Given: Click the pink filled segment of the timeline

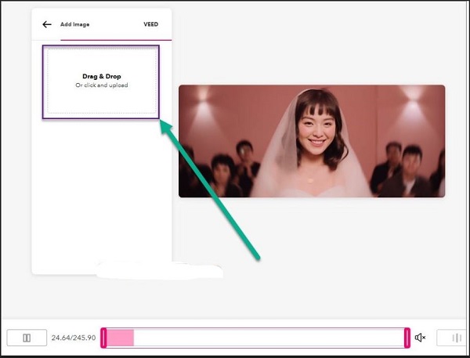Looking at the screenshot, I should pos(120,338).
